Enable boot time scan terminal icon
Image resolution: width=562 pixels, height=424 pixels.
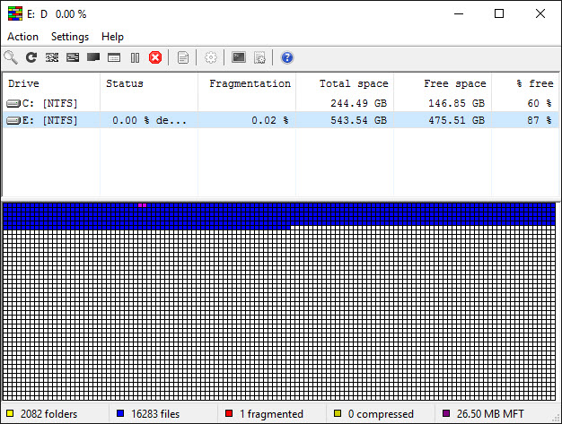[x=239, y=57]
